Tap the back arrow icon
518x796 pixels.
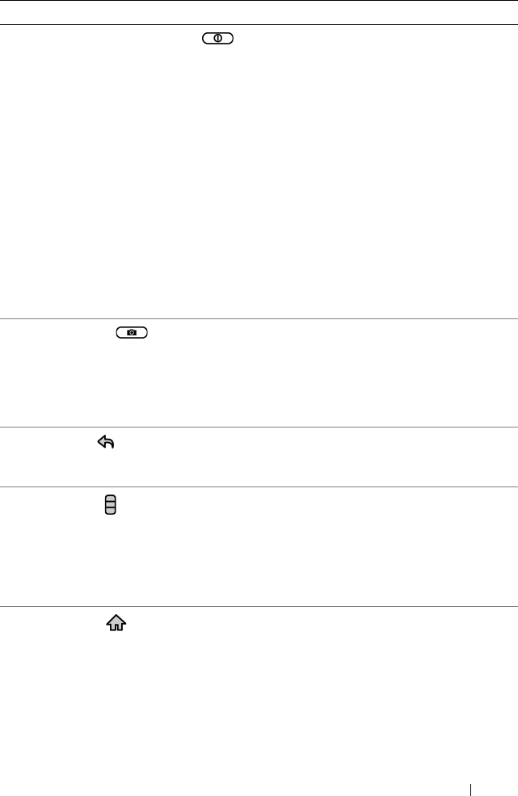coord(106,442)
